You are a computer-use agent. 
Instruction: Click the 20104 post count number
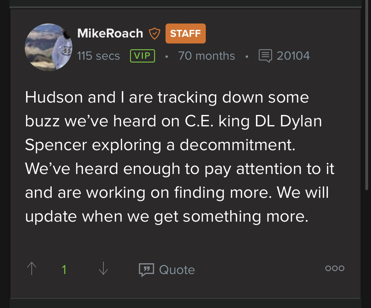coord(293,56)
